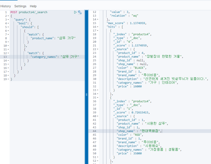Screen dimensions: 211x164
Task: Click category_names "가정용품 | 생필품"
Action: pyautogui.click(x=164, y=149)
